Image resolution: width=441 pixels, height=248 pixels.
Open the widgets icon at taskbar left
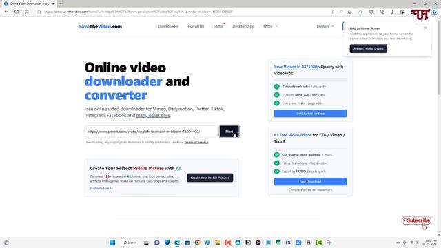6,242
